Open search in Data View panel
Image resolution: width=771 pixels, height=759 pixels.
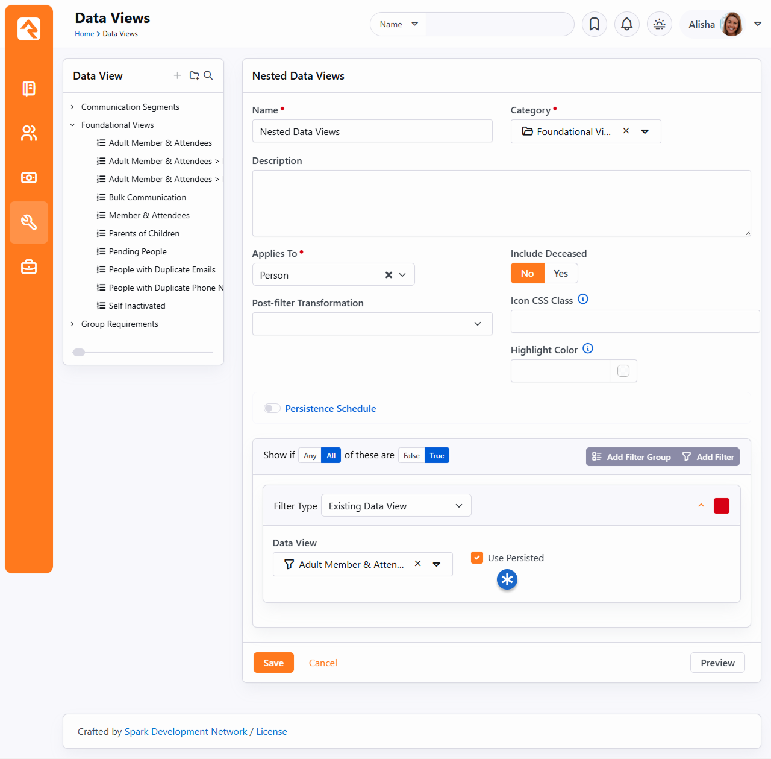208,75
